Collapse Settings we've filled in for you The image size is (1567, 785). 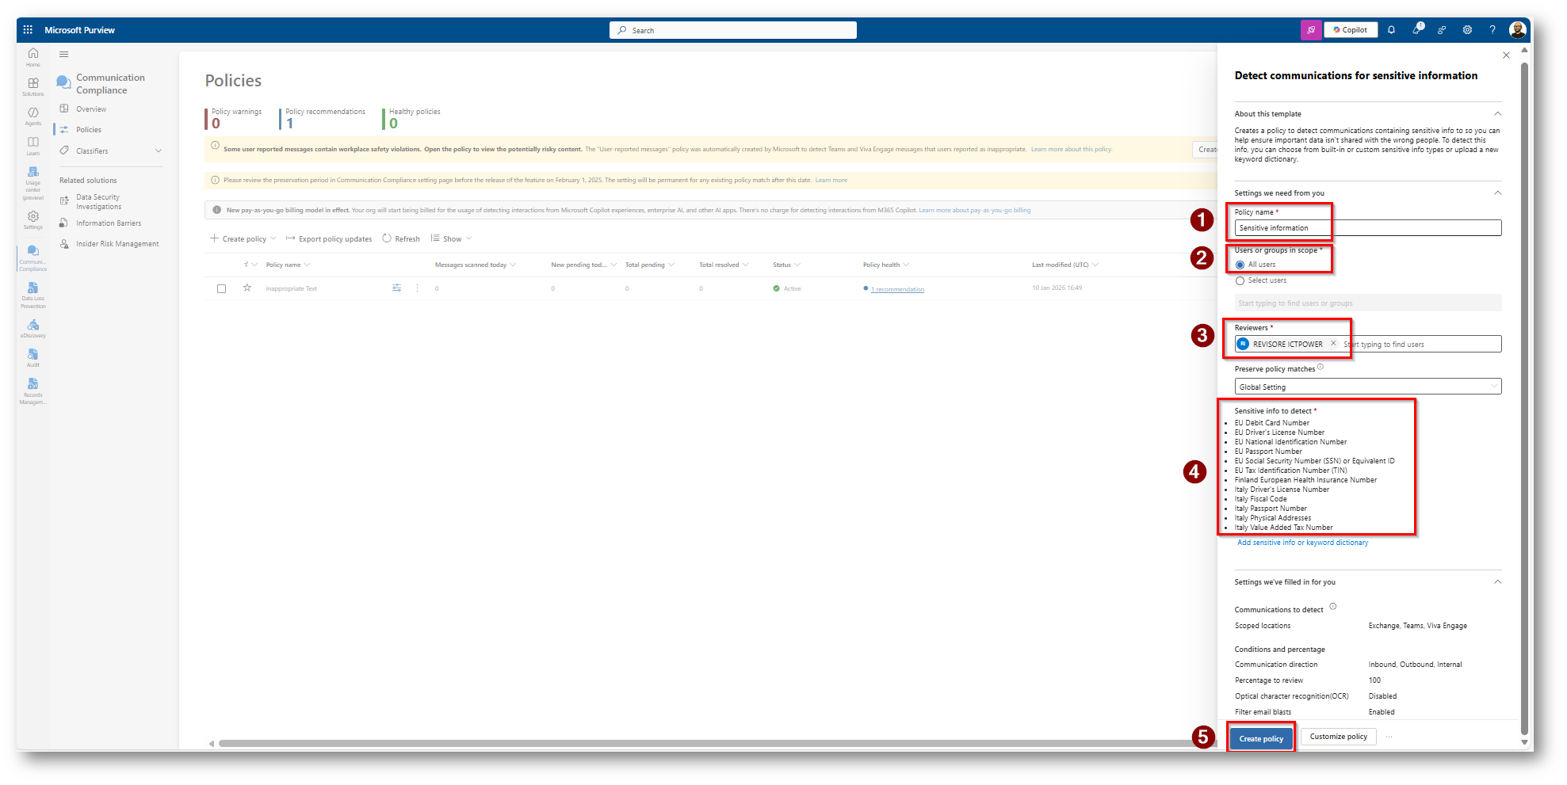click(1497, 581)
